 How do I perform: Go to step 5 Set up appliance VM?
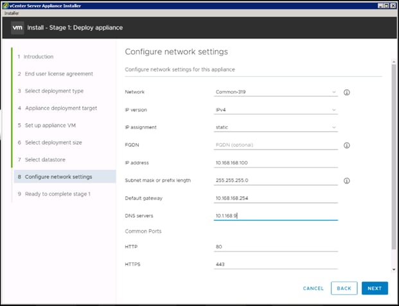coord(47,125)
